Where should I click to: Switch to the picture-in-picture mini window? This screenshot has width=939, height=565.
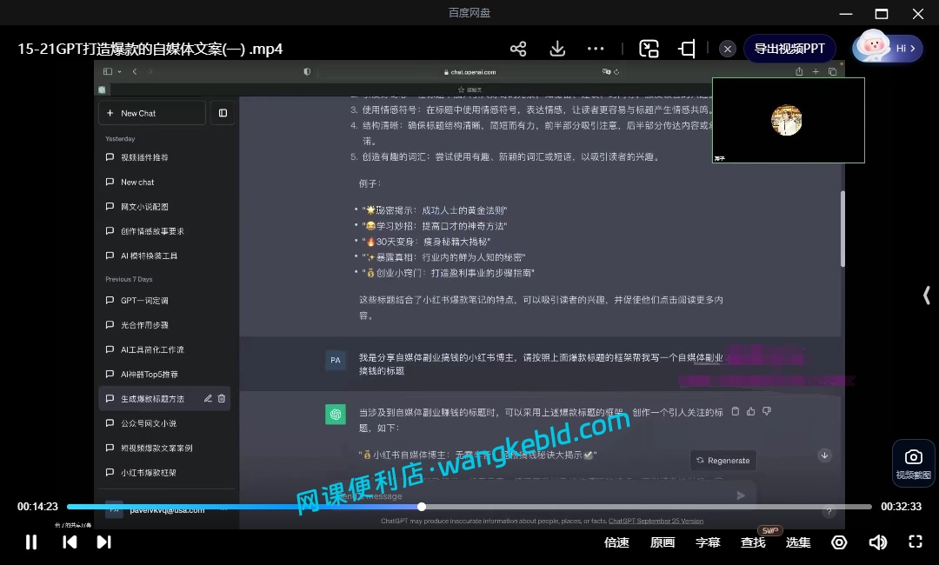point(649,49)
